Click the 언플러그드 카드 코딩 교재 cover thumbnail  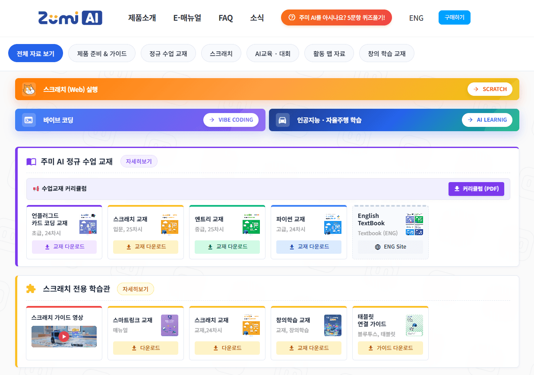(88, 224)
